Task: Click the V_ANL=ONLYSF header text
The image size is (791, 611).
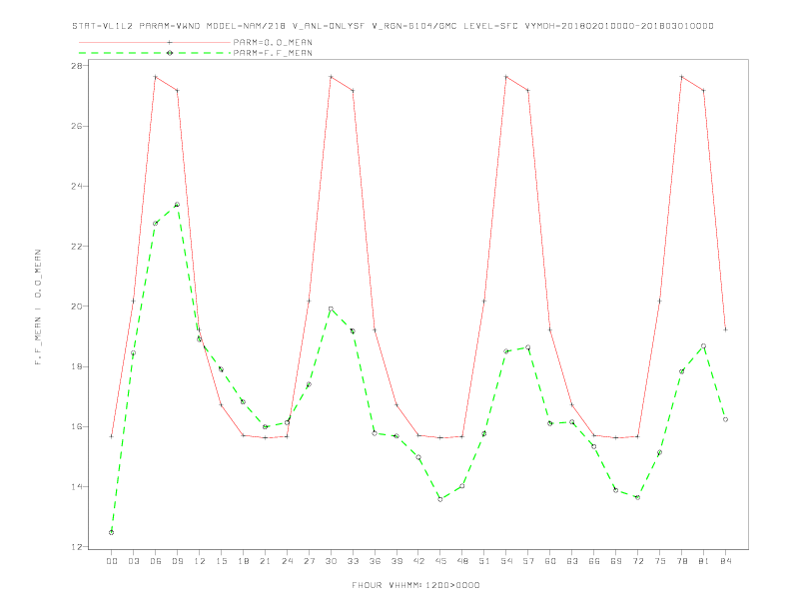Action: (x=329, y=26)
